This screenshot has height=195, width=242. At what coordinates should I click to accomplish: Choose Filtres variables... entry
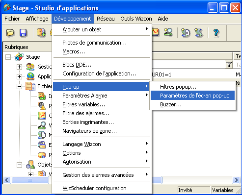(102, 104)
